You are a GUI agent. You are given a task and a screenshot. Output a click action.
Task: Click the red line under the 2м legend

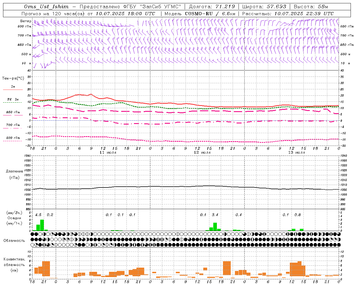point(13,90)
